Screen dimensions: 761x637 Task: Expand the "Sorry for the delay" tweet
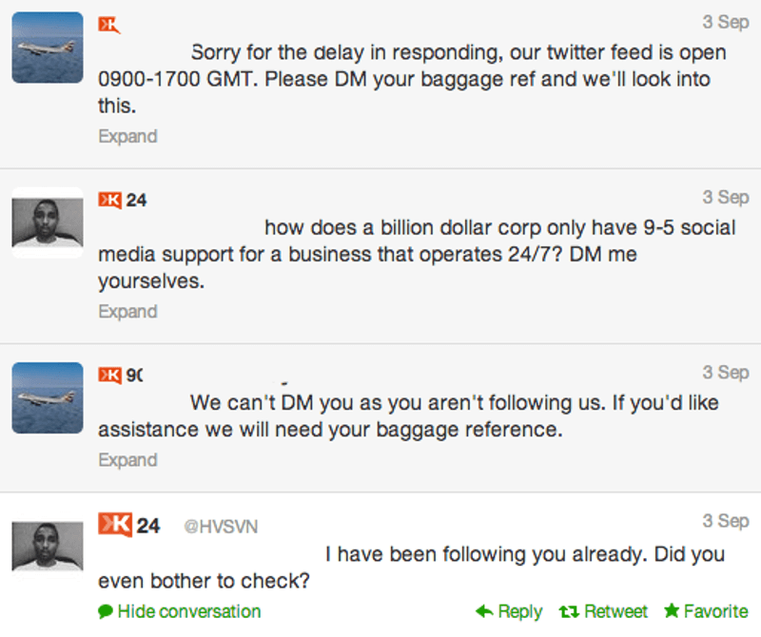tap(127, 137)
